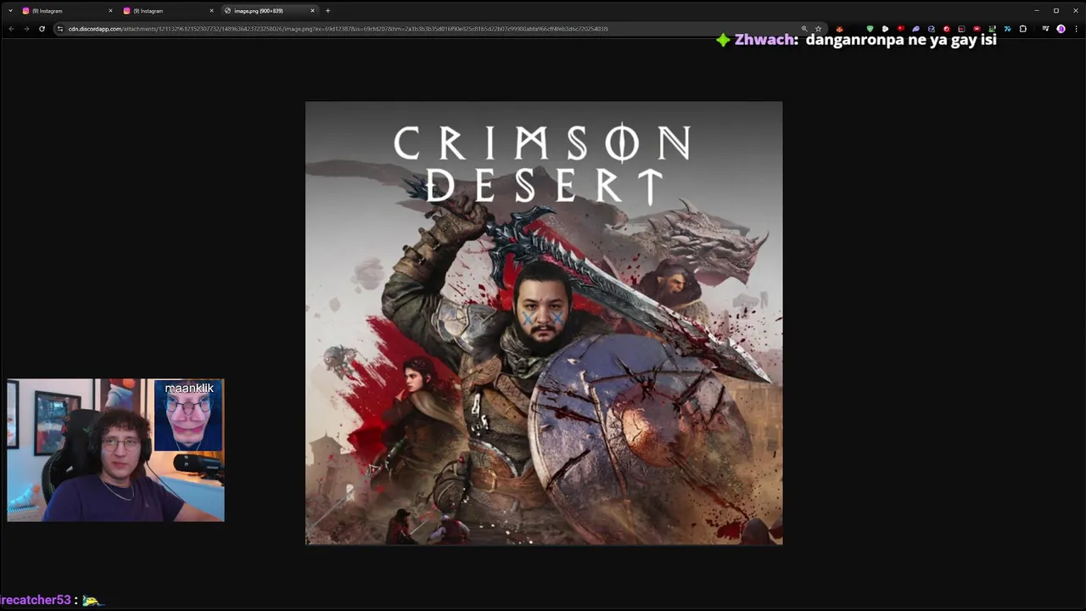Close the image.png tab
The width and height of the screenshot is (1086, 611).
click(x=312, y=10)
